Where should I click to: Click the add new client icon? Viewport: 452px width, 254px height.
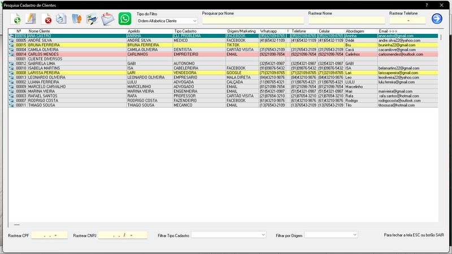16,19
